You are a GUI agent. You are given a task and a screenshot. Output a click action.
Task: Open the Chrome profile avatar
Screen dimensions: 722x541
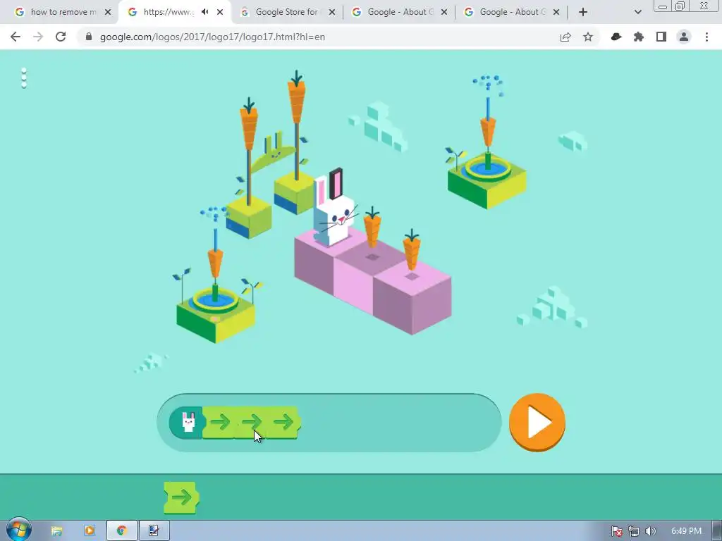[684, 37]
